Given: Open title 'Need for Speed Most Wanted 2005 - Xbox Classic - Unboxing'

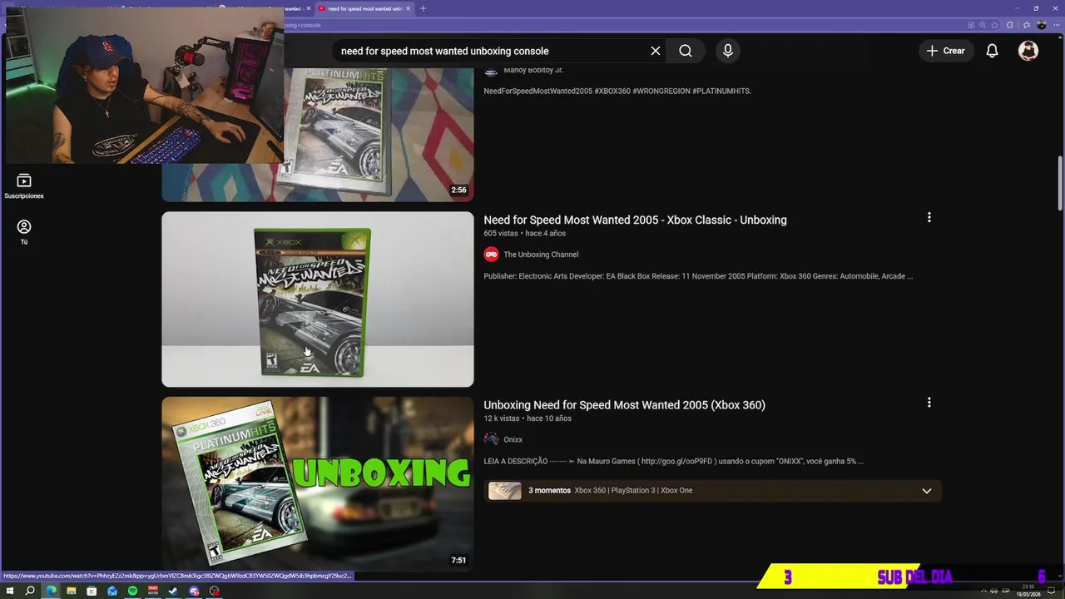Looking at the screenshot, I should click(635, 220).
